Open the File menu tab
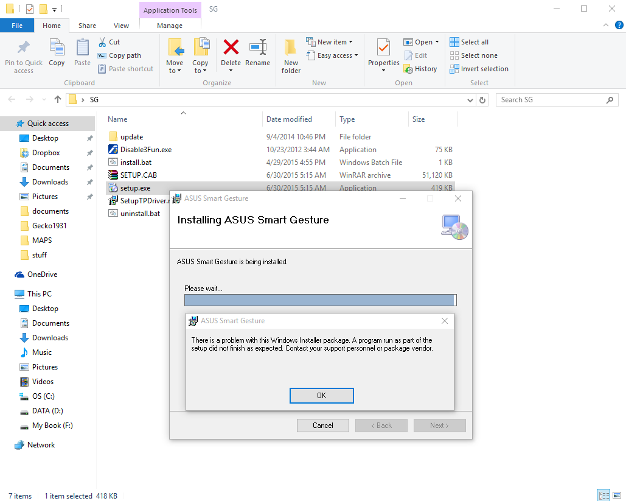The image size is (626, 501). pos(17,26)
